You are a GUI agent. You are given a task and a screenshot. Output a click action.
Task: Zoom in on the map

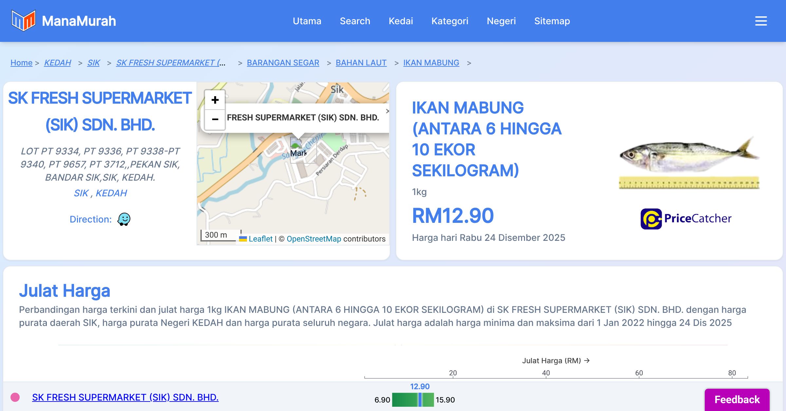pyautogui.click(x=215, y=100)
